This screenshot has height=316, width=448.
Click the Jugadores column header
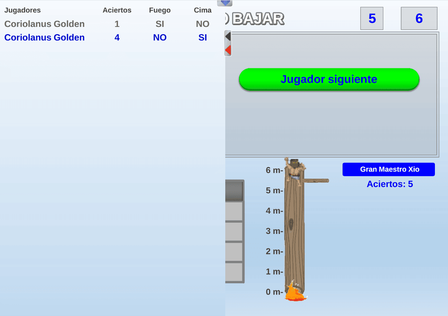pos(23,10)
